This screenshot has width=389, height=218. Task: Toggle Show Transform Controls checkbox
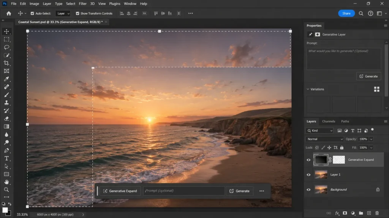pos(77,13)
